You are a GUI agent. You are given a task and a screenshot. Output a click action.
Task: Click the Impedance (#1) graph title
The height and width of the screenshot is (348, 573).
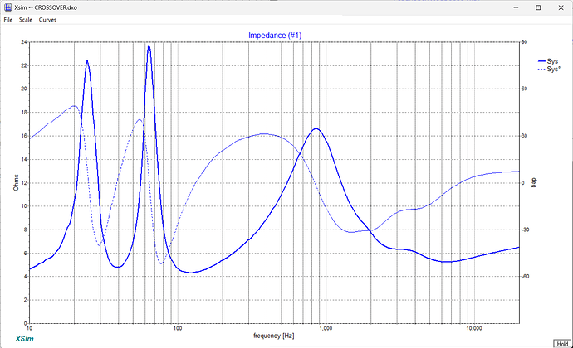pyautogui.click(x=275, y=36)
